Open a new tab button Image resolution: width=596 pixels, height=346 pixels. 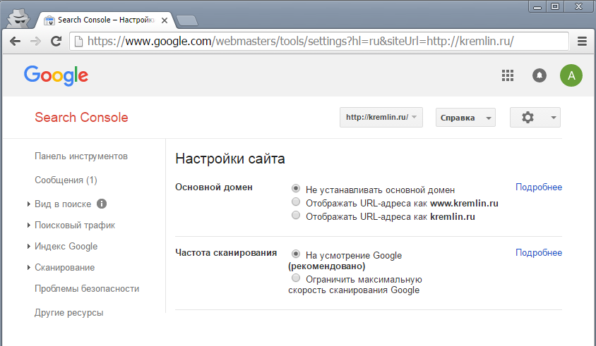coord(187,20)
